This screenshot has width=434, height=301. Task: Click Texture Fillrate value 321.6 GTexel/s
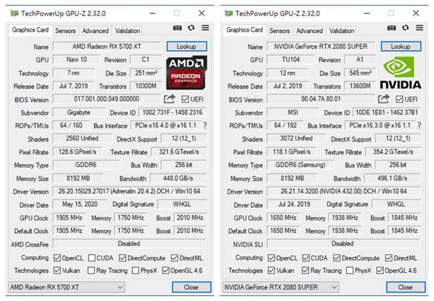179,152
